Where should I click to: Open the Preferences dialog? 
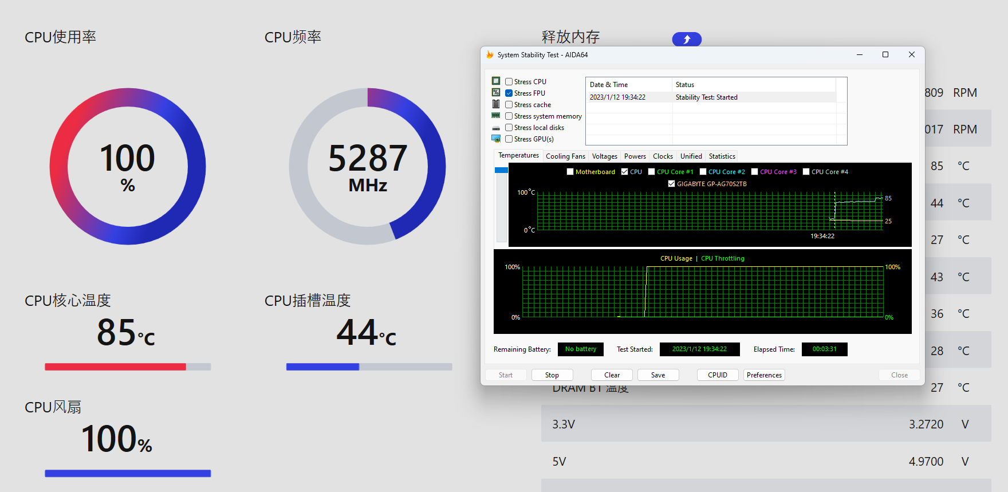(764, 375)
